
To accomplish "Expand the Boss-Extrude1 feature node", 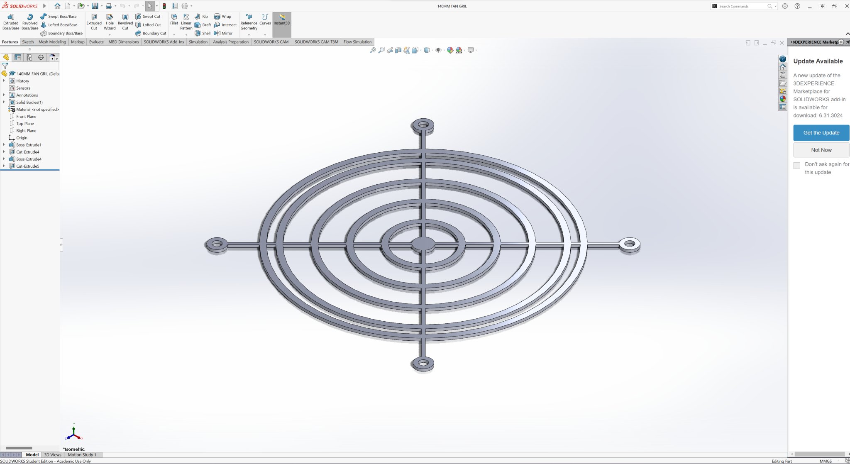I will (4, 145).
